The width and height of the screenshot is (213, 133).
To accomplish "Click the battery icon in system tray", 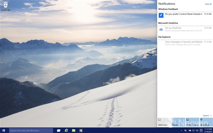I will click(190, 131).
